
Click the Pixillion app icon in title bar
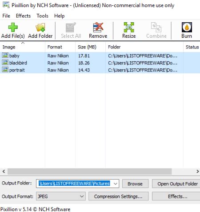point(6,5)
